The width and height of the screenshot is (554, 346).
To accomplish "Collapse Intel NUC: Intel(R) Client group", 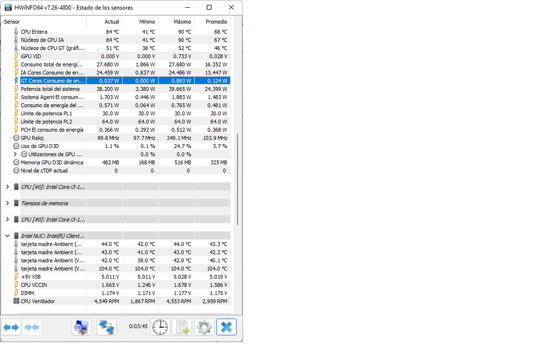I will coord(7,236).
